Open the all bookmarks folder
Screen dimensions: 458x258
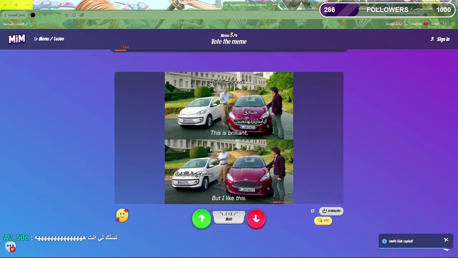pos(19,24)
